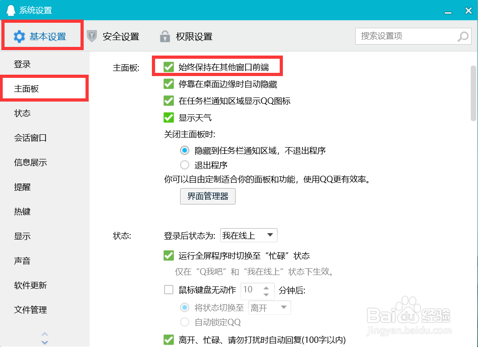The height and width of the screenshot is (347, 478).
Task: Click the QQ penguin logo in title bar
Action: tap(10, 10)
